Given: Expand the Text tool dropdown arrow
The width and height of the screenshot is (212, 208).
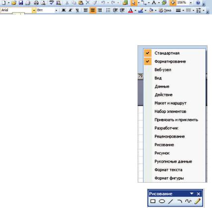Looking at the screenshot, I should 159,2.
